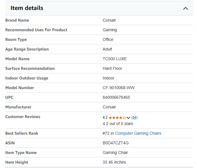Click the Surface Recommendation label
The width and height of the screenshot is (197, 168).
point(30,69)
